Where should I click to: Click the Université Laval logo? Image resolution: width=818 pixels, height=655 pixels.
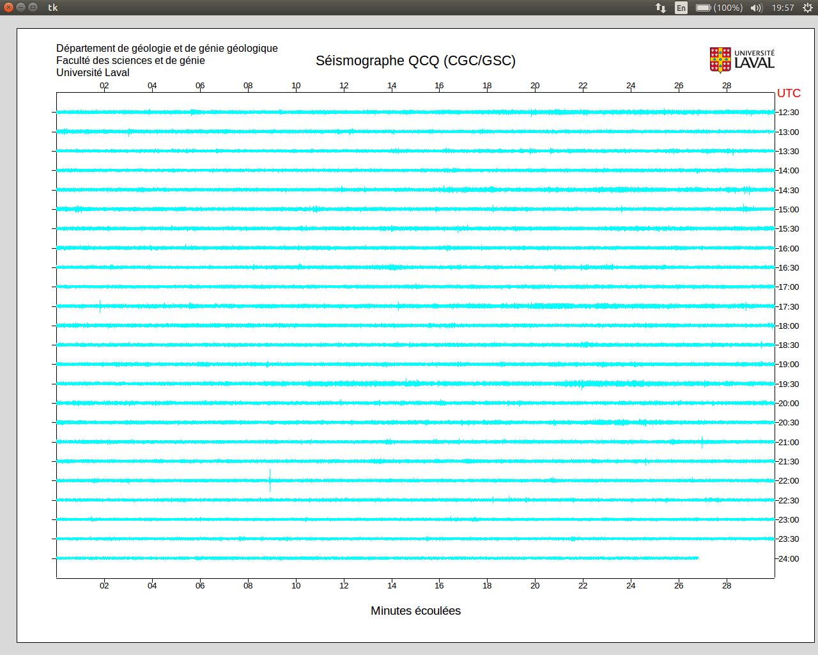click(742, 60)
